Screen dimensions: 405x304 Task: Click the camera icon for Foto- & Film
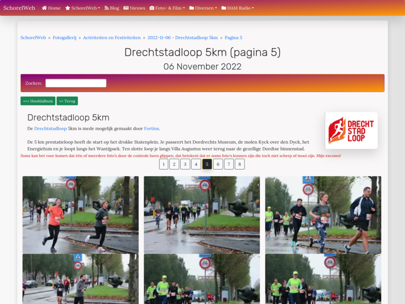click(152, 8)
